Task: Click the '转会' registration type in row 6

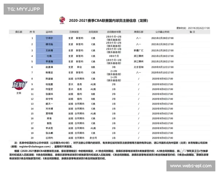Action: click(x=79, y=67)
